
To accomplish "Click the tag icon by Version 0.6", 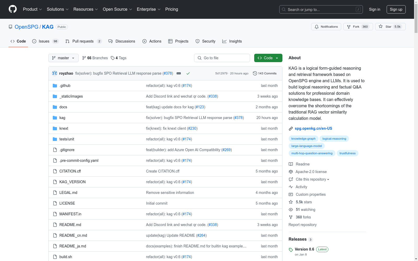I will [291, 250].
